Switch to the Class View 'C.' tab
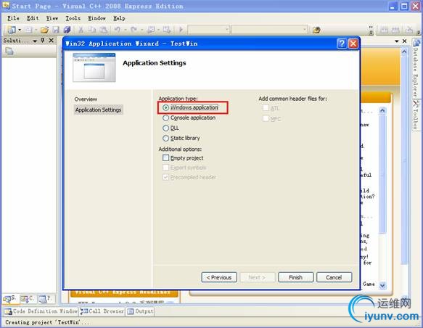This screenshot has width=423, height=328. coord(28,298)
